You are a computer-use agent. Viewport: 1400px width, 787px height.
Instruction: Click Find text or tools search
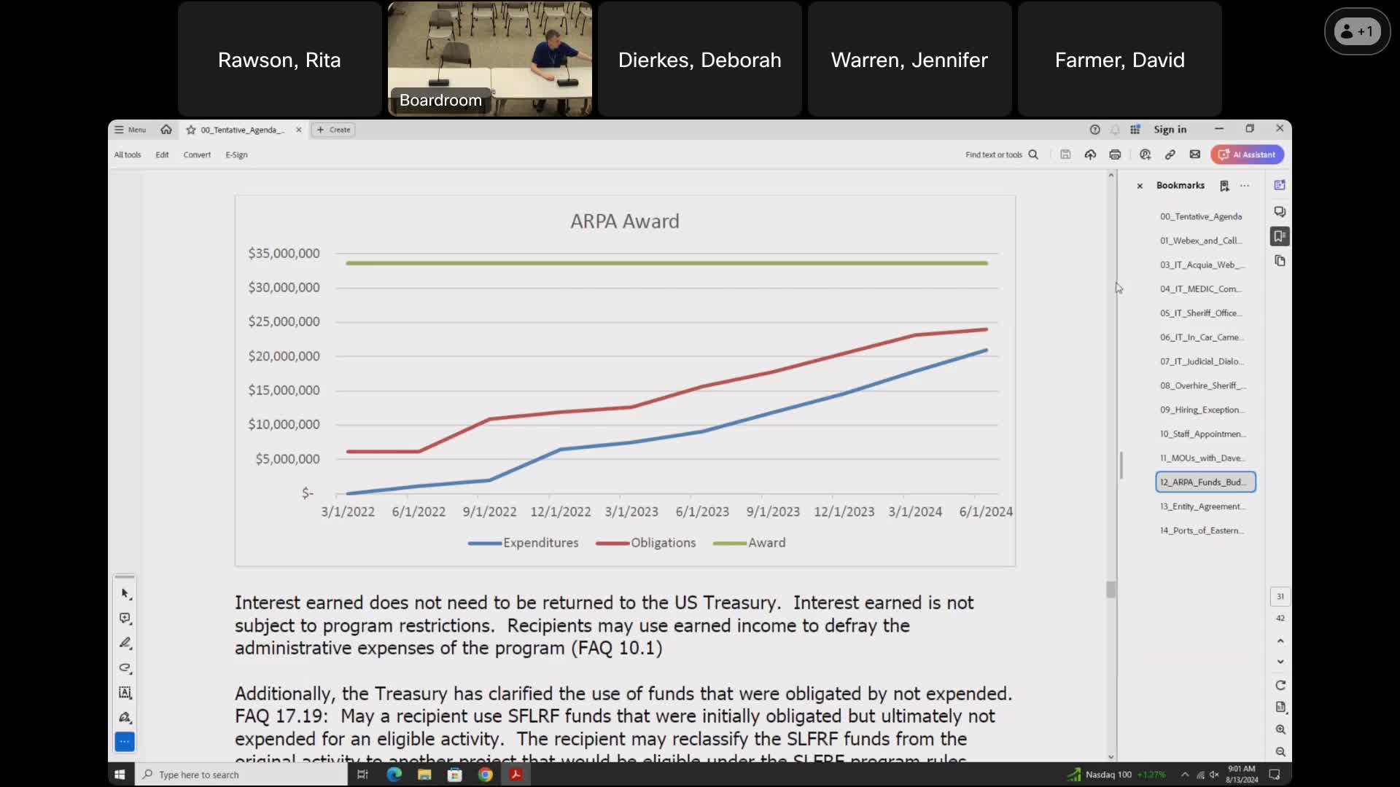click(1001, 154)
